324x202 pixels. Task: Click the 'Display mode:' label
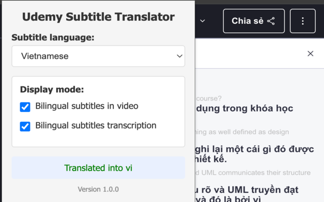pos(52,90)
